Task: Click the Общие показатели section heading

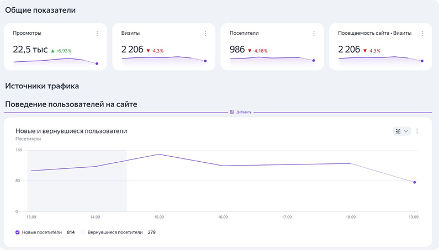Action: pyautogui.click(x=40, y=10)
